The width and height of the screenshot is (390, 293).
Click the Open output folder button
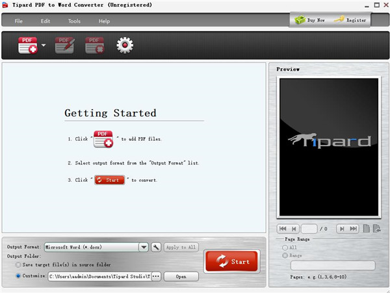[x=181, y=277]
